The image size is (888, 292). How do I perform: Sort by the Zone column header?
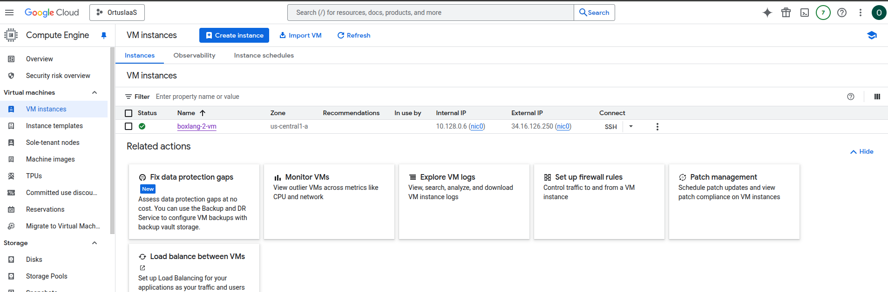[278, 113]
